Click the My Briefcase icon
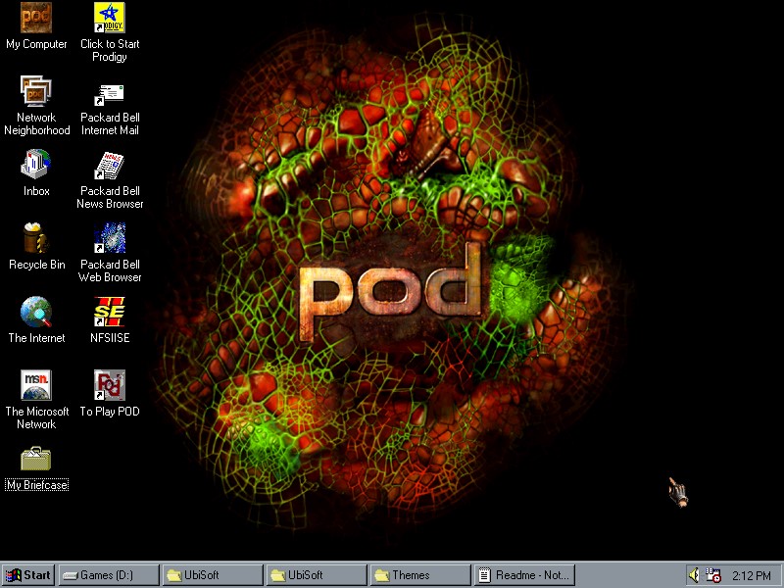The width and height of the screenshot is (784, 588). click(x=36, y=460)
